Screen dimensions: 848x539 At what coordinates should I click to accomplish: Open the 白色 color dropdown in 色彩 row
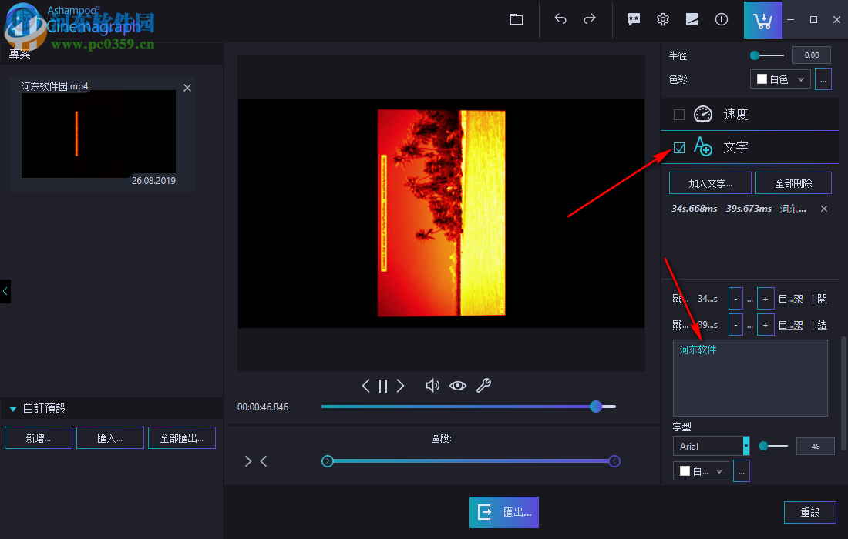(x=779, y=79)
